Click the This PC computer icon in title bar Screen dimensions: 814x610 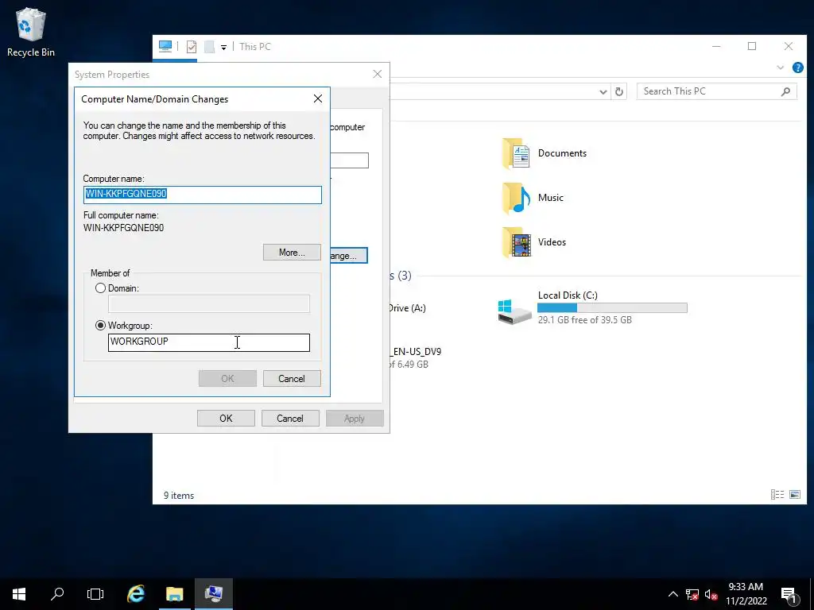tap(165, 47)
